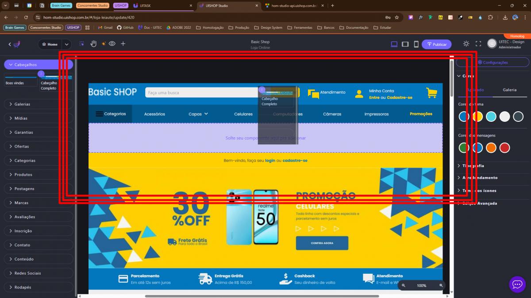
Task: Enter fullscreen mode
Action: point(478,44)
